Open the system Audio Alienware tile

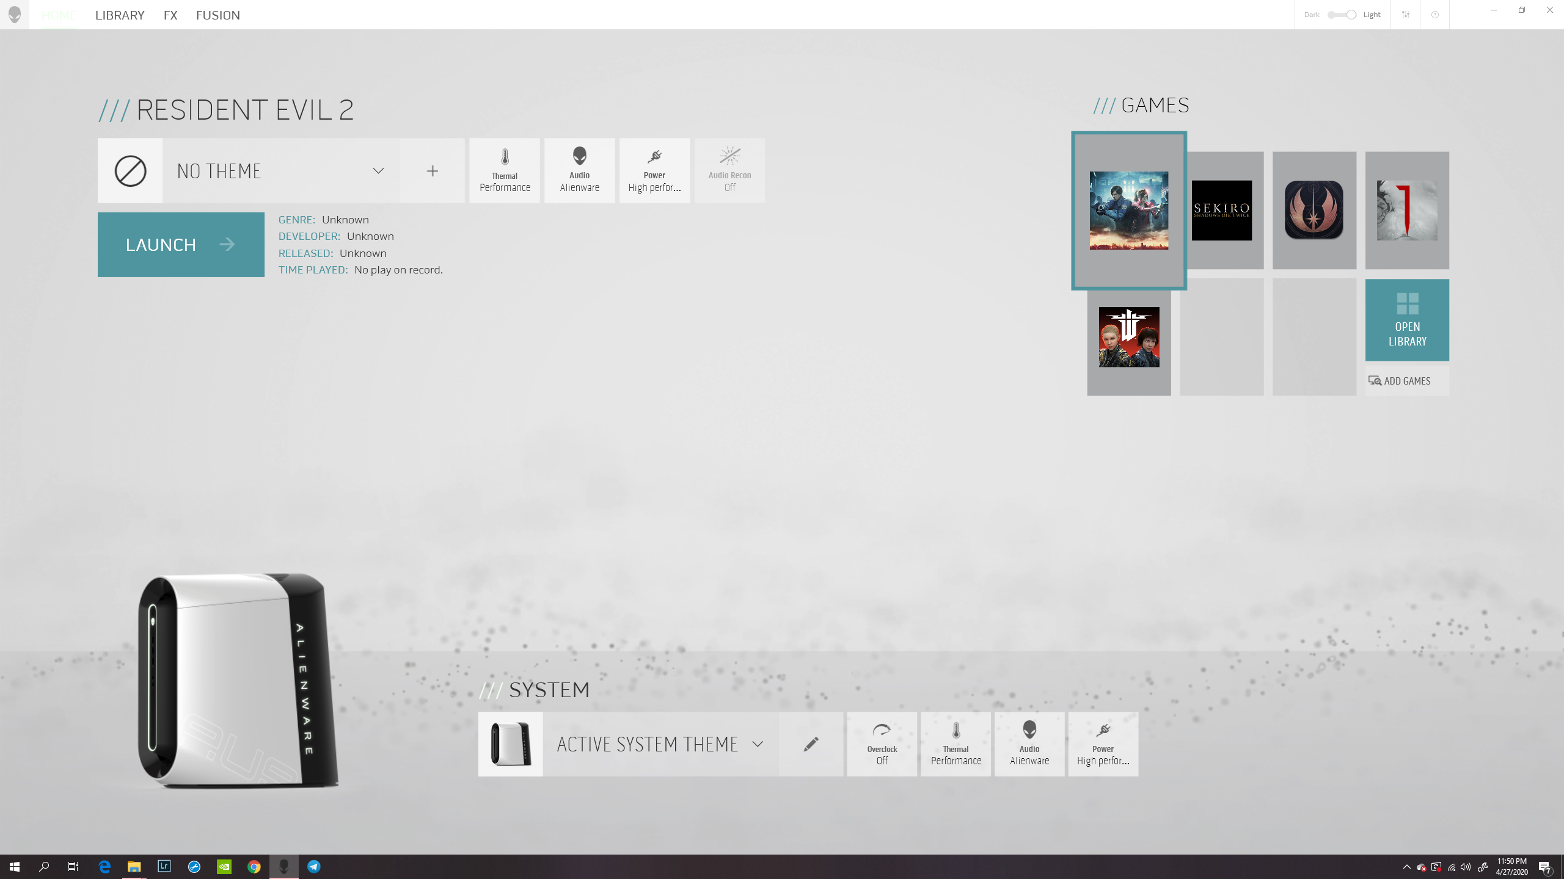1029,744
